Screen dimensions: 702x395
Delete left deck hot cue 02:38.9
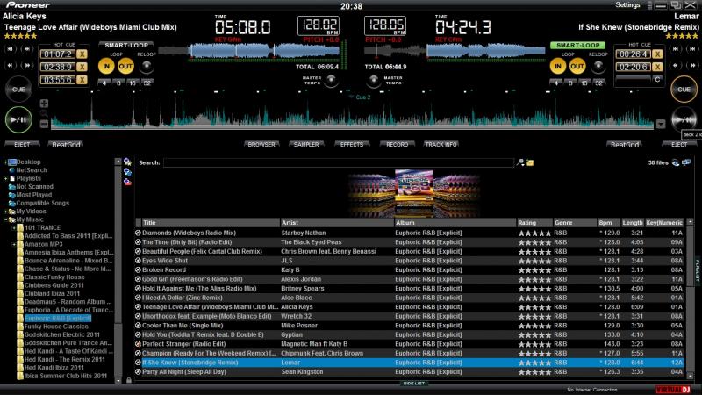[x=82, y=67]
